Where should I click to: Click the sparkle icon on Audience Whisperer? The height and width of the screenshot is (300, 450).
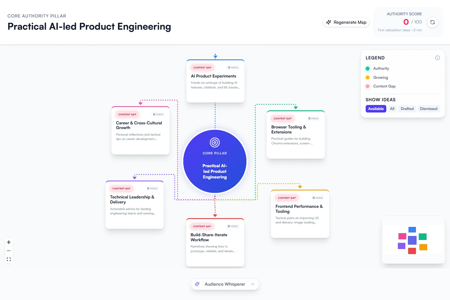point(197,284)
